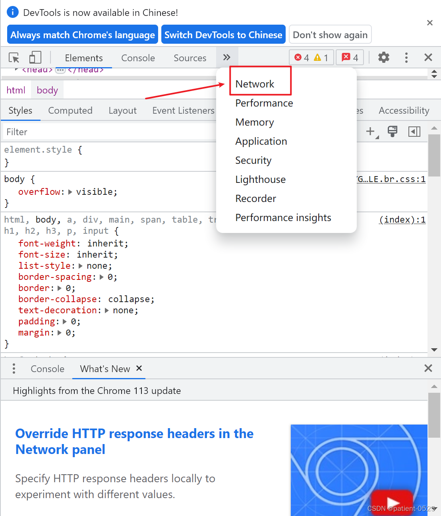
Task: Open Security panel from the menu
Action: tap(253, 160)
